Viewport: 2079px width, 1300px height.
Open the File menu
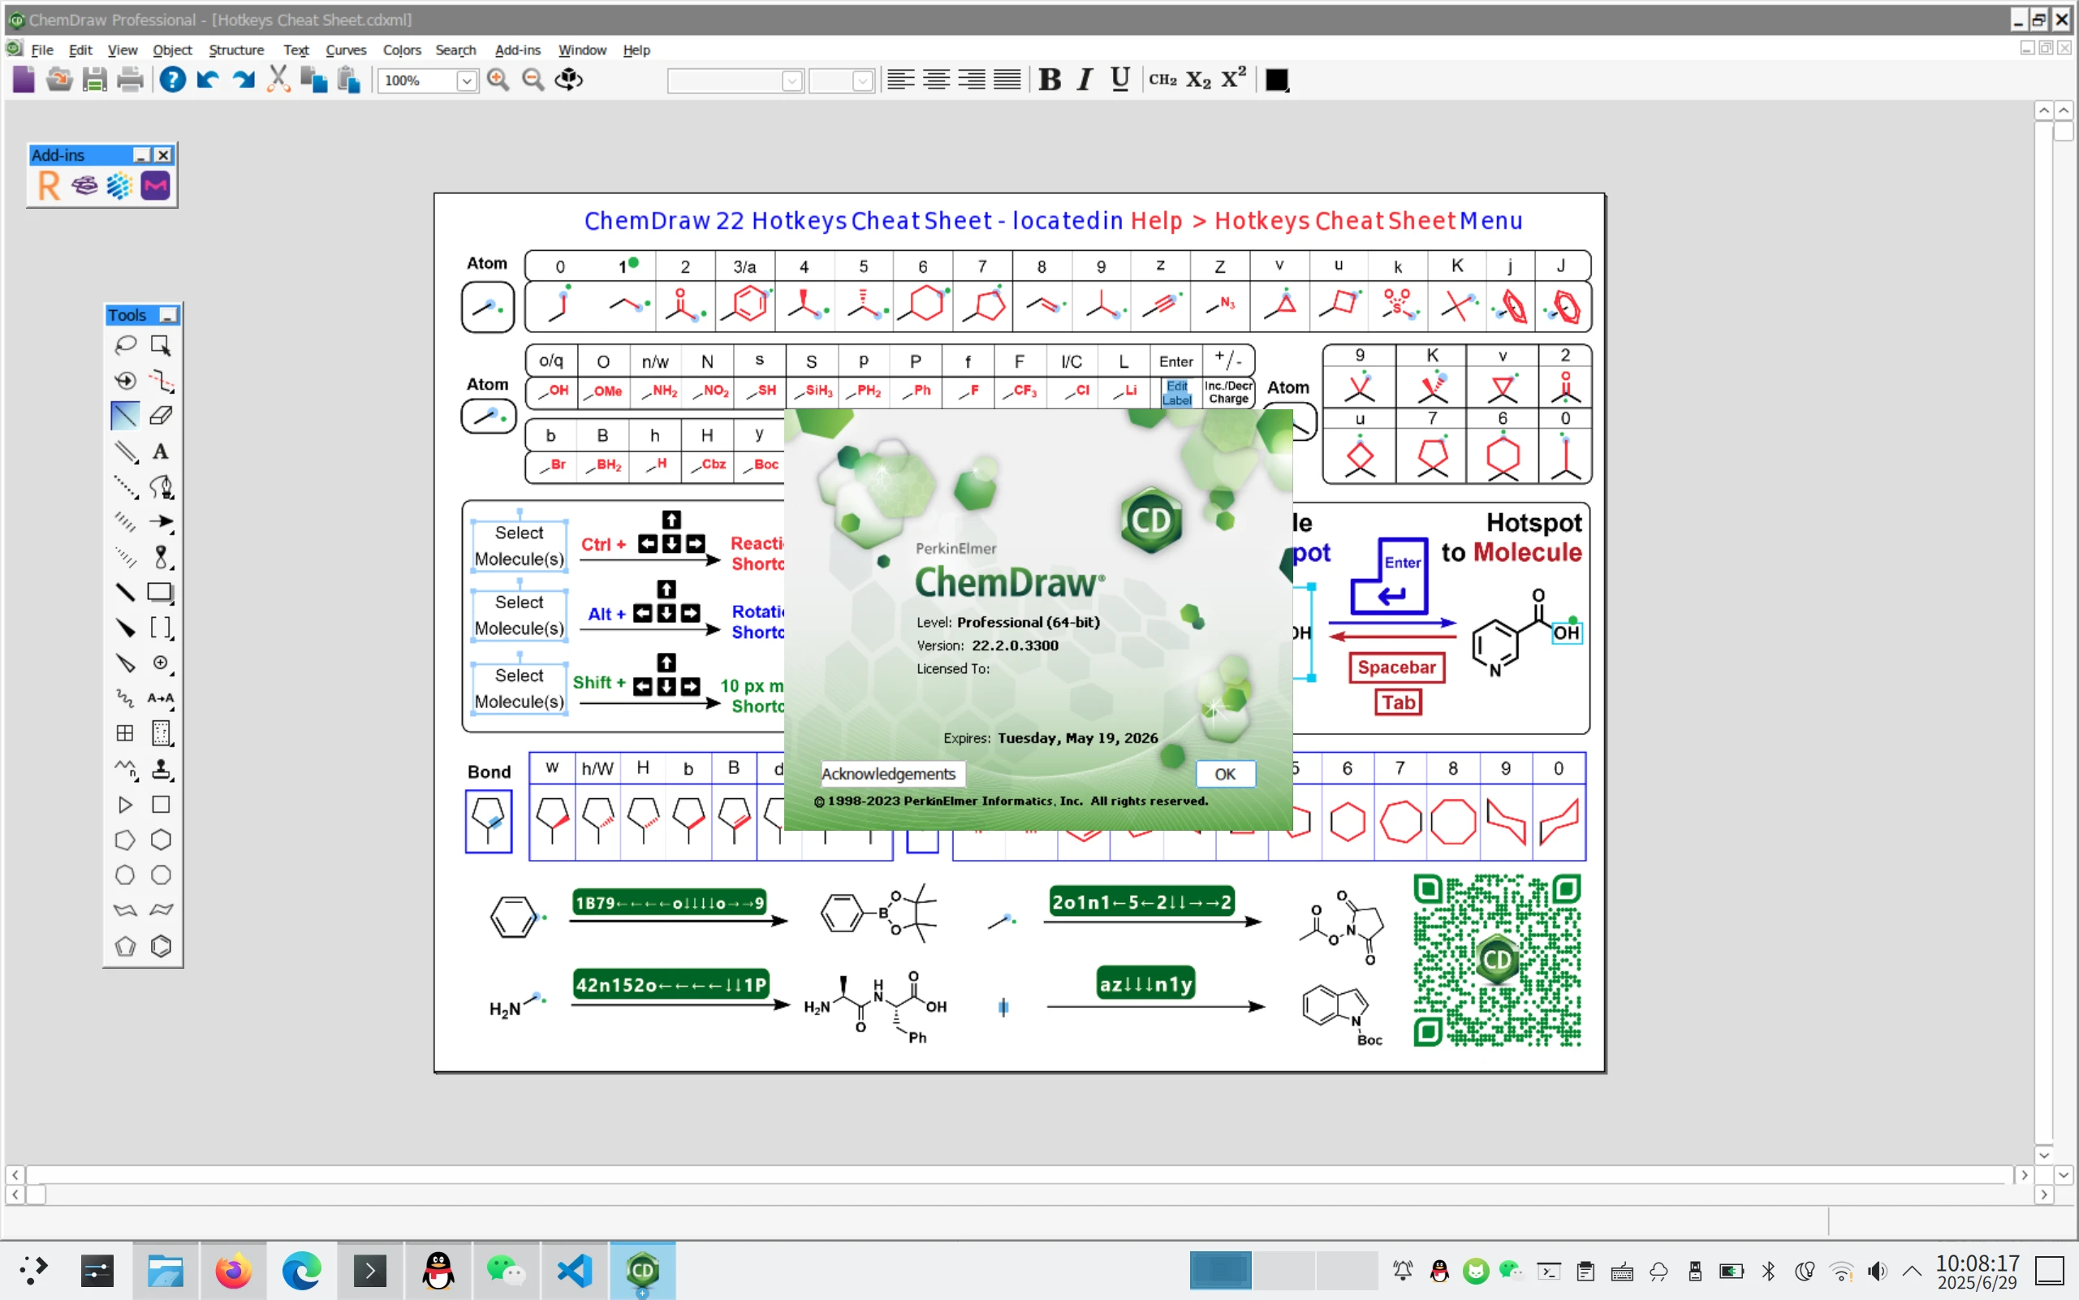(x=42, y=50)
